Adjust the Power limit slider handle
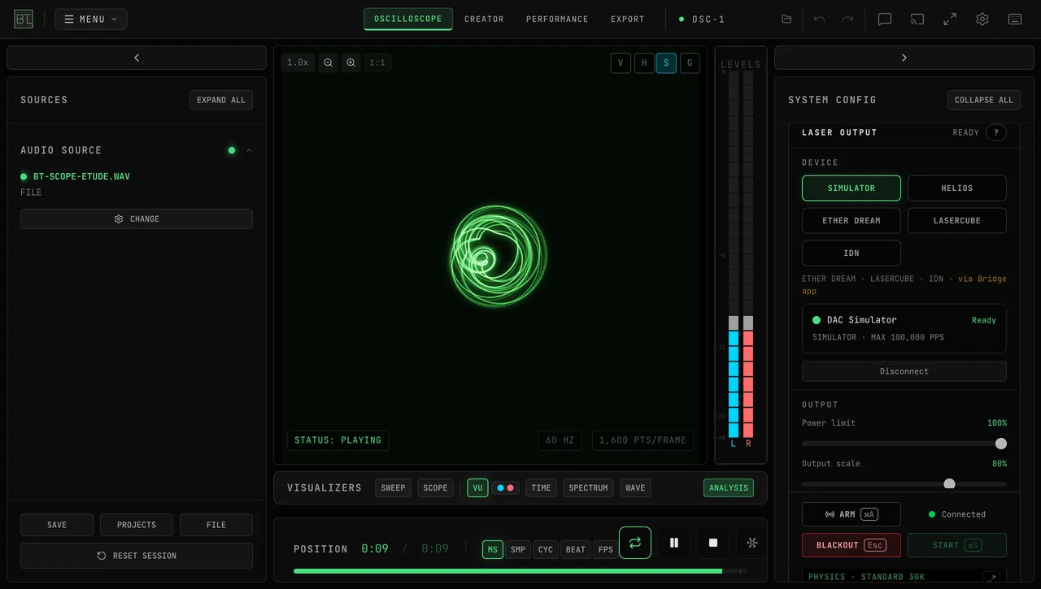1041x589 pixels. tap(1001, 444)
